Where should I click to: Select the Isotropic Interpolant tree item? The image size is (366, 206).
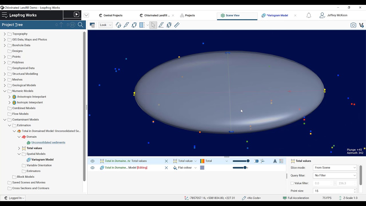coord(30,102)
